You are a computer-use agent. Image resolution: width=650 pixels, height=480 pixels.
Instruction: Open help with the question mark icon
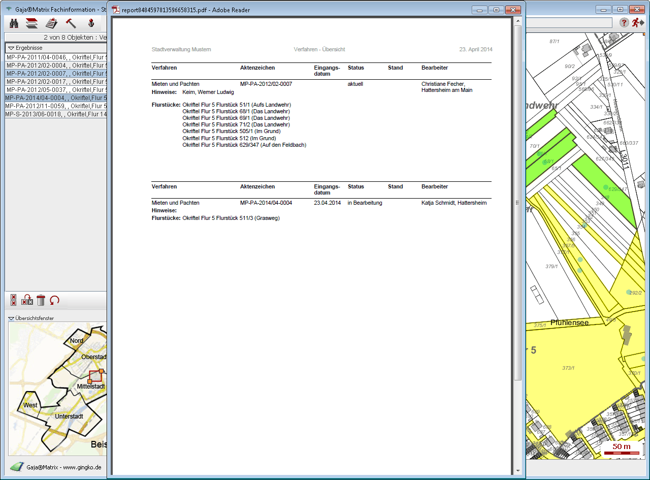coord(624,23)
